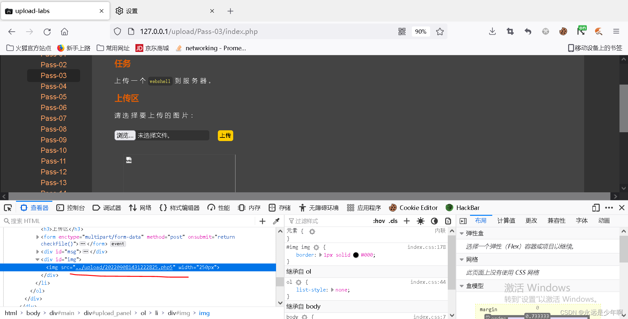Collapse the 弹性盒 flexbox section
628x319 pixels.
point(462,233)
